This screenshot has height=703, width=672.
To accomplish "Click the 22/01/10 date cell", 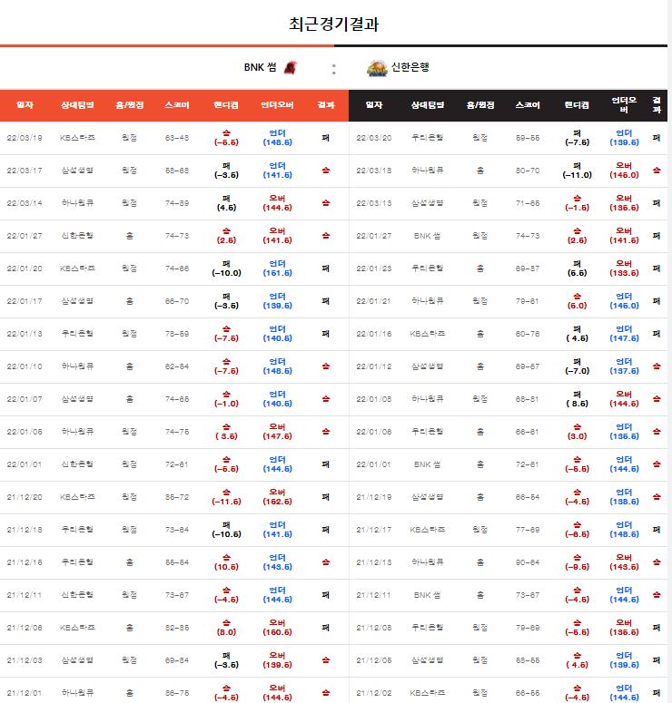I will click(25, 366).
